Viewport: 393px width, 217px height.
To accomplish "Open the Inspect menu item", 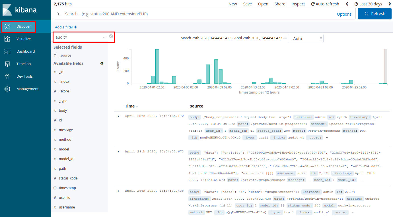I will pyautogui.click(x=298, y=4).
